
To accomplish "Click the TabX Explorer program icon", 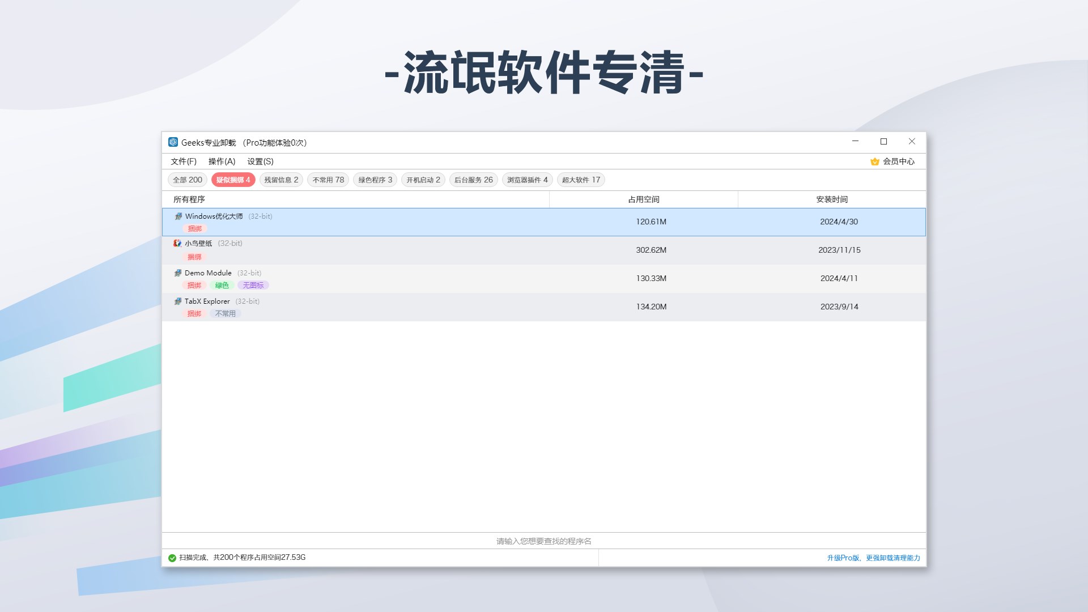I will tap(177, 301).
